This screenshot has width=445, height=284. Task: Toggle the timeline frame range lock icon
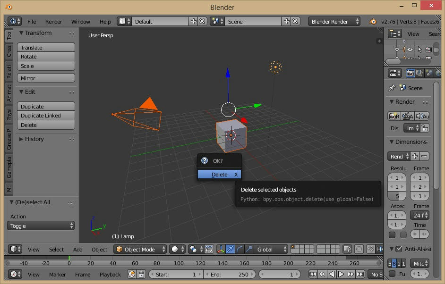pos(141,274)
